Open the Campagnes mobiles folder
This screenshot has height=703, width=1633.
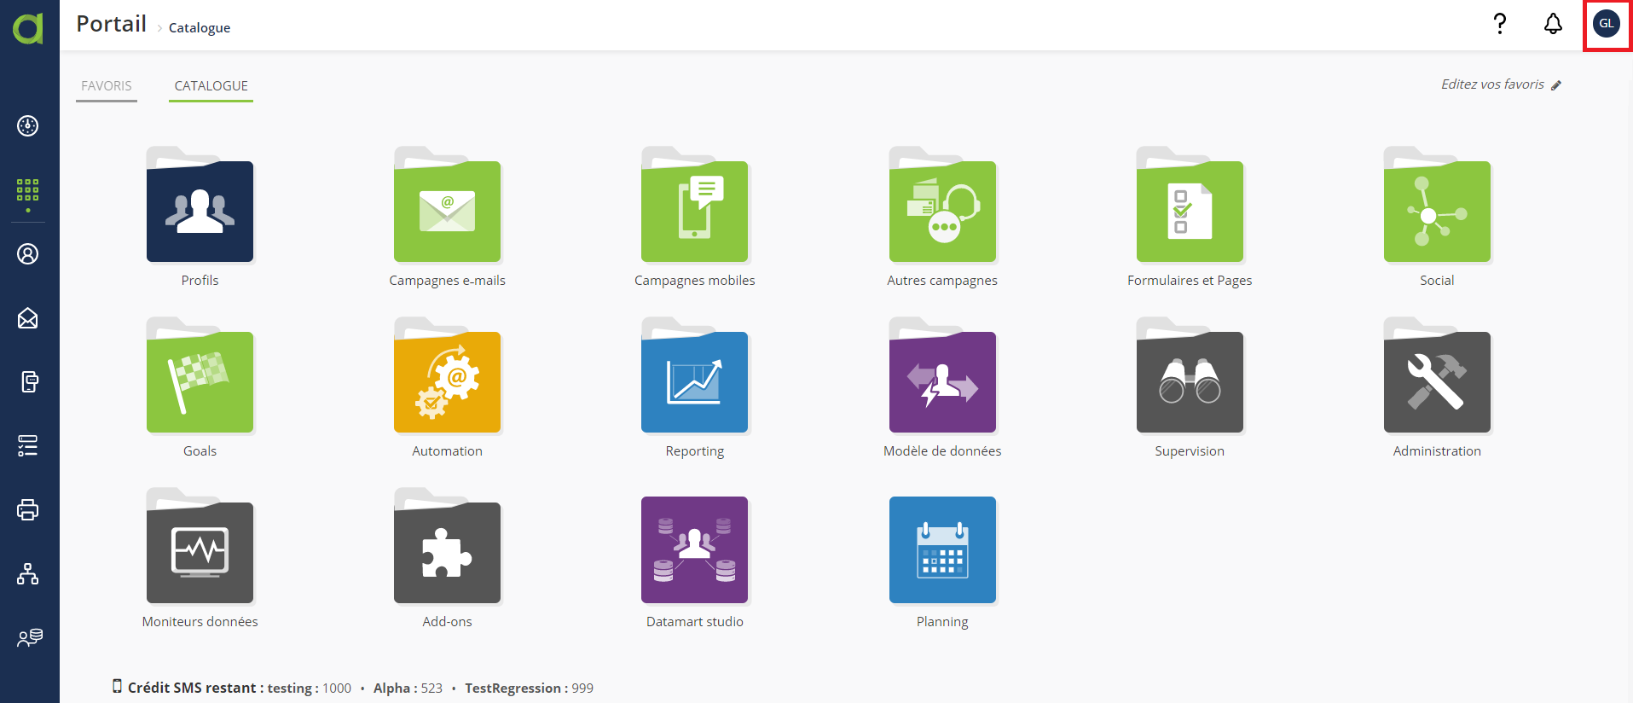coord(694,212)
